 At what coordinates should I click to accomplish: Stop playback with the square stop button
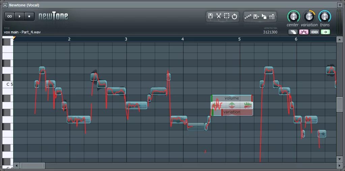click(x=29, y=16)
